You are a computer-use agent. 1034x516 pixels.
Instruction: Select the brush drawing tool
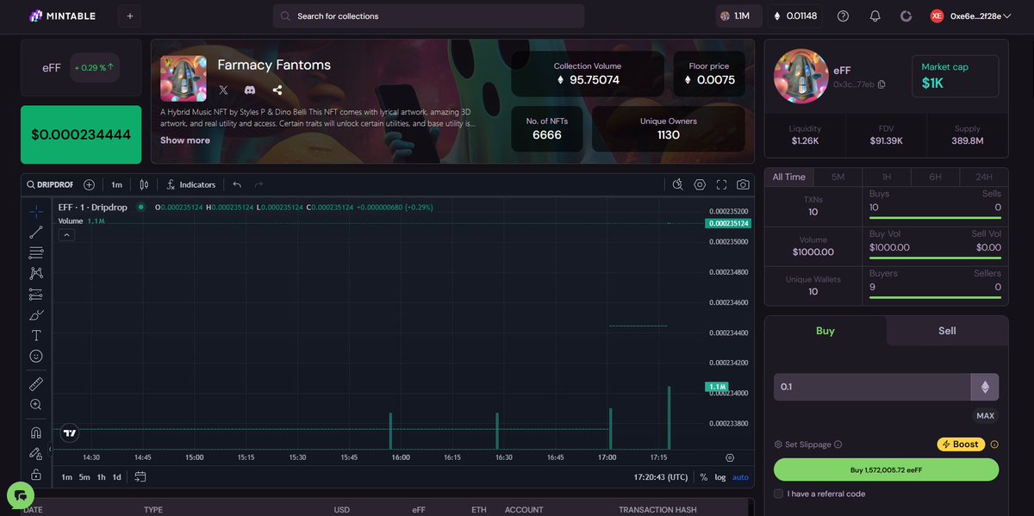(x=36, y=314)
